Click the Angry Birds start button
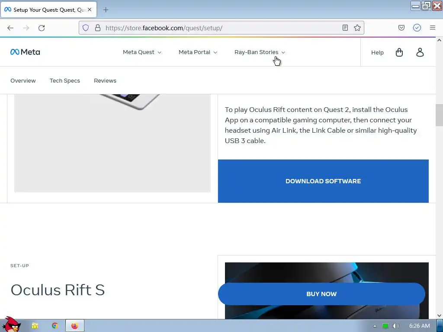Viewport: 443px width, 332px height. click(11, 324)
